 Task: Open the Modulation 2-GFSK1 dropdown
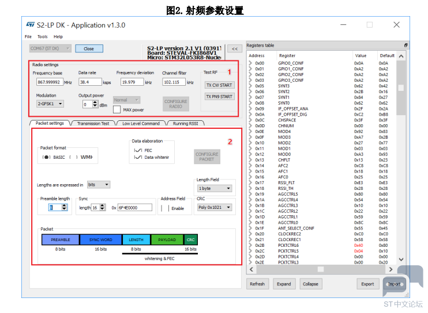[50, 104]
